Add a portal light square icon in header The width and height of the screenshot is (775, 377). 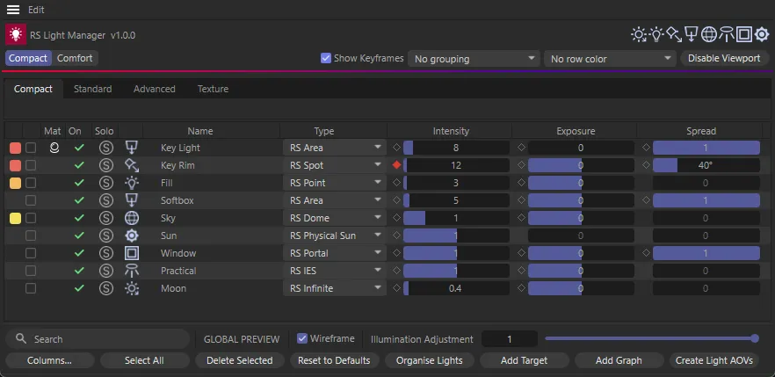744,34
